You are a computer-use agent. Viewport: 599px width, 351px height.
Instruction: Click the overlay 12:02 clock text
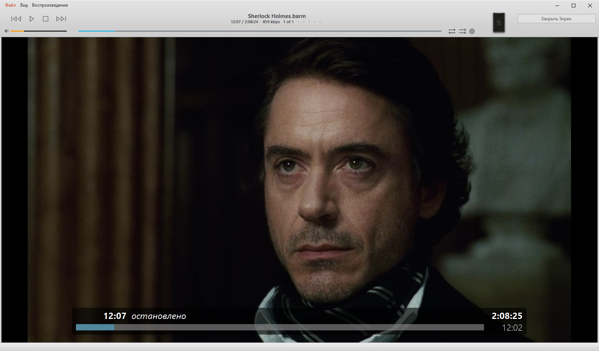point(512,328)
